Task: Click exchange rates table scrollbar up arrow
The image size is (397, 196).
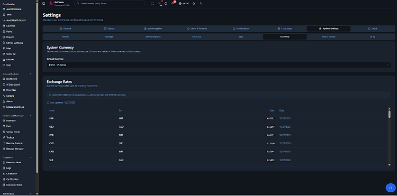Action: point(390,109)
